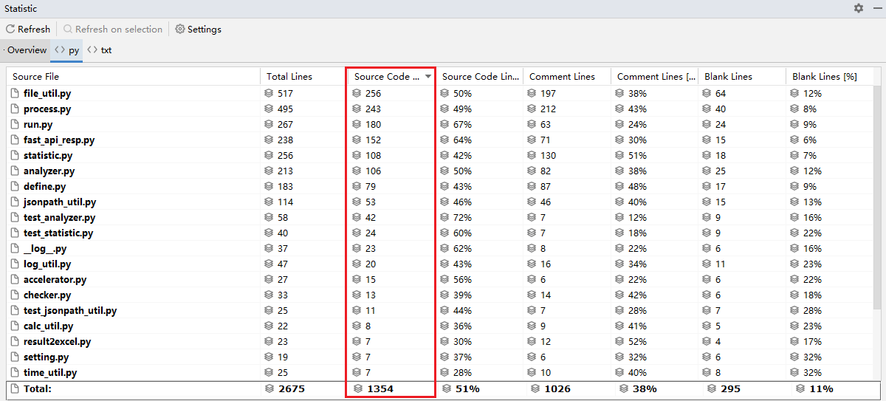Image resolution: width=886 pixels, height=401 pixels.
Task: Click Refresh on selection
Action: click(x=113, y=30)
